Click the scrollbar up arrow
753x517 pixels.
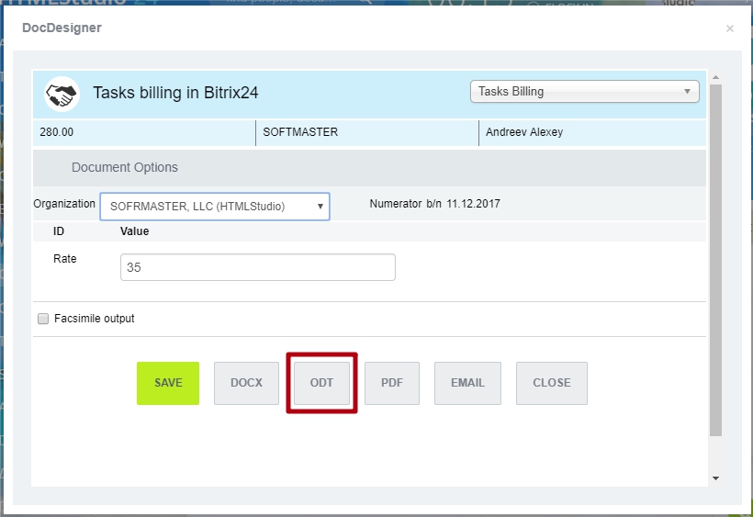(715, 77)
